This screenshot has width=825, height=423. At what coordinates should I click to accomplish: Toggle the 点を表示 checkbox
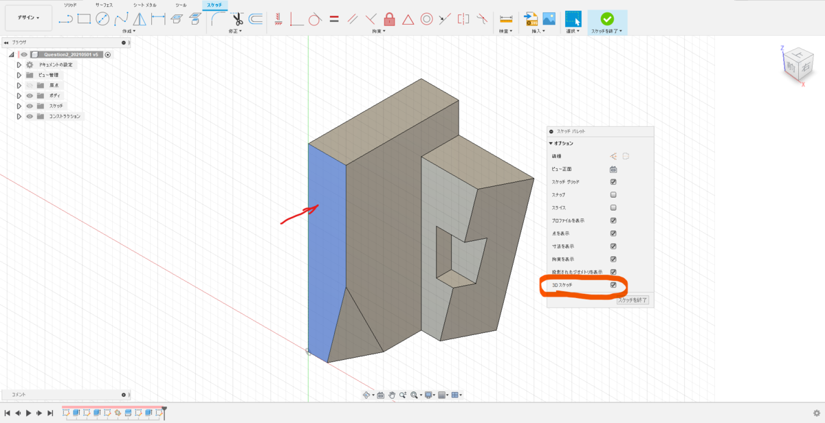[613, 233]
